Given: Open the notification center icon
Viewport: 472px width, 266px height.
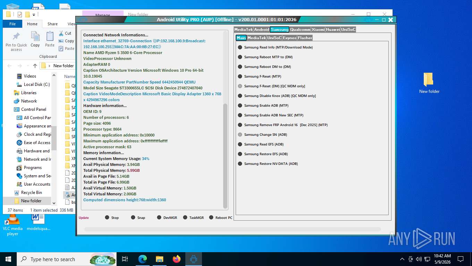Looking at the screenshot, I should click(461, 259).
